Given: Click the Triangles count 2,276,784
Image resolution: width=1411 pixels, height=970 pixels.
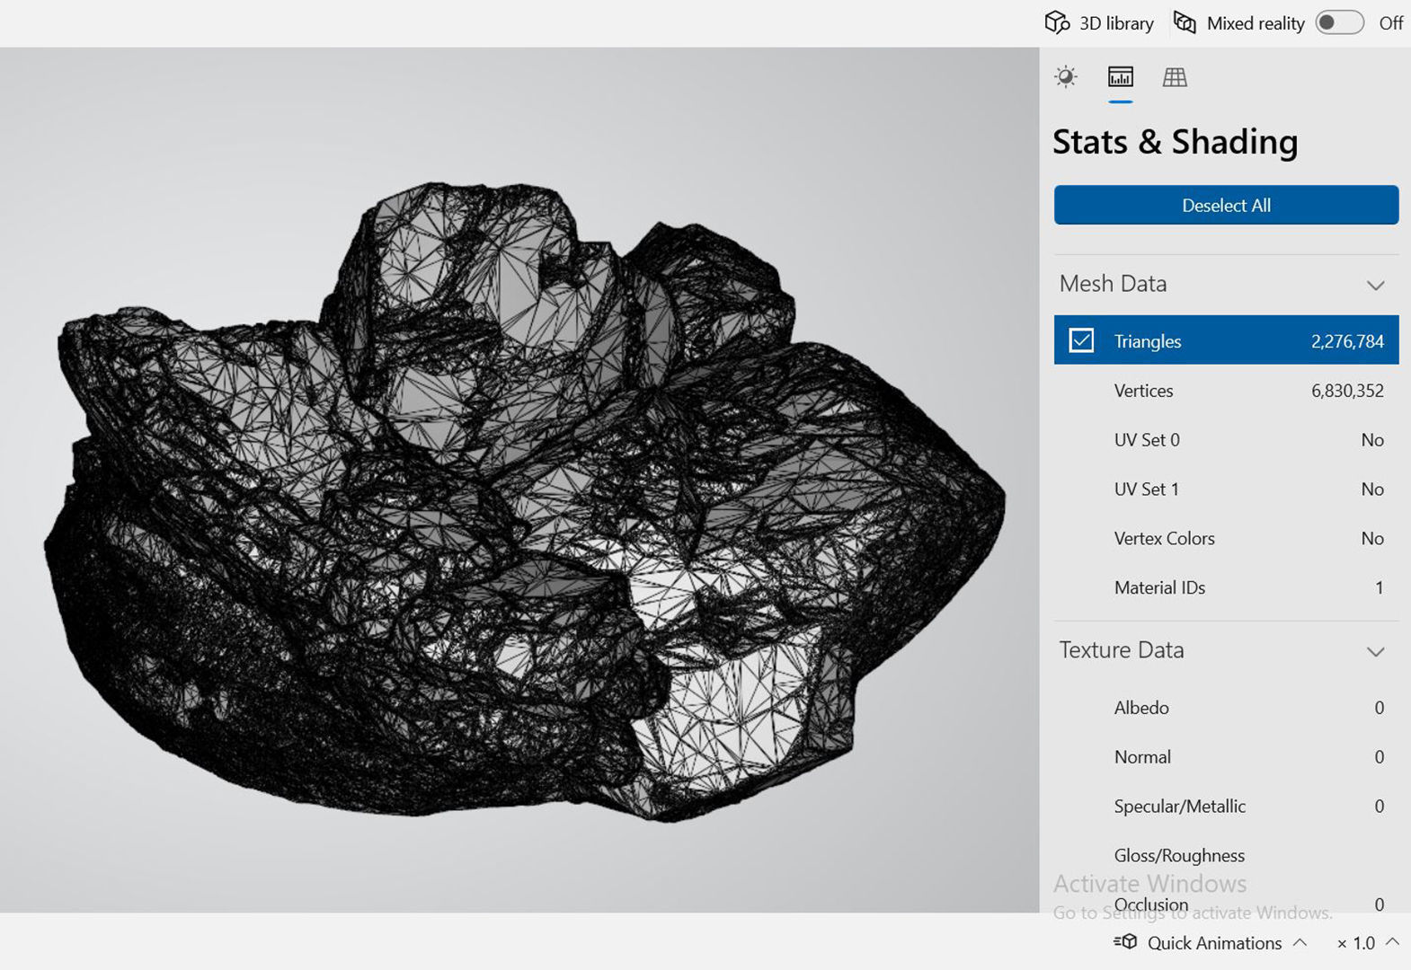Looking at the screenshot, I should click(1347, 341).
